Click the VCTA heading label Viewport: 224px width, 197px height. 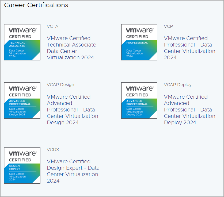click(52, 26)
